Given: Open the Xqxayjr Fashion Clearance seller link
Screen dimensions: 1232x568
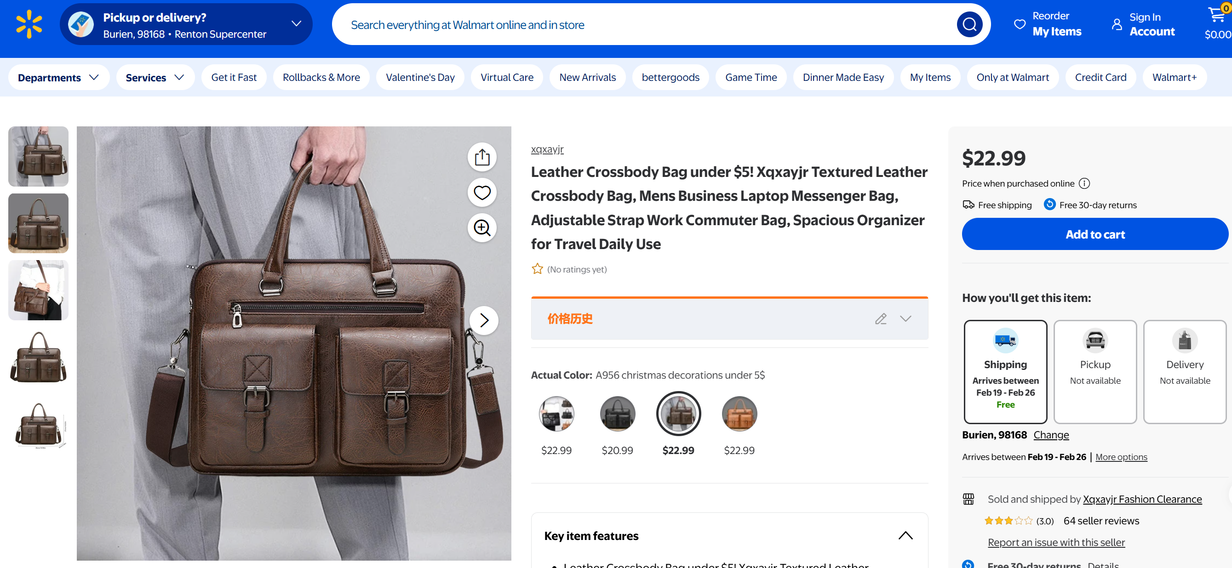Looking at the screenshot, I should (x=1141, y=499).
